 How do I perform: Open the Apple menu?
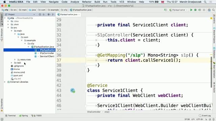pyautogui.click(x=4, y=2)
